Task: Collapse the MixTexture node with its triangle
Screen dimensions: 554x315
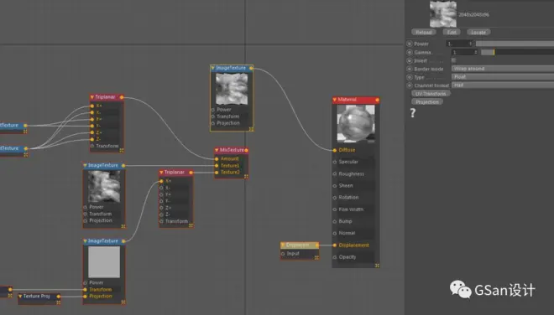Action: pyautogui.click(x=217, y=150)
